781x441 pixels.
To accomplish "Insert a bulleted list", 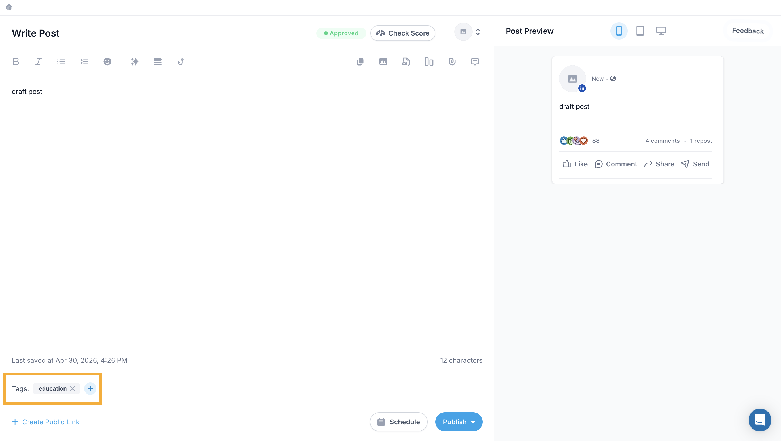I will coord(61,62).
